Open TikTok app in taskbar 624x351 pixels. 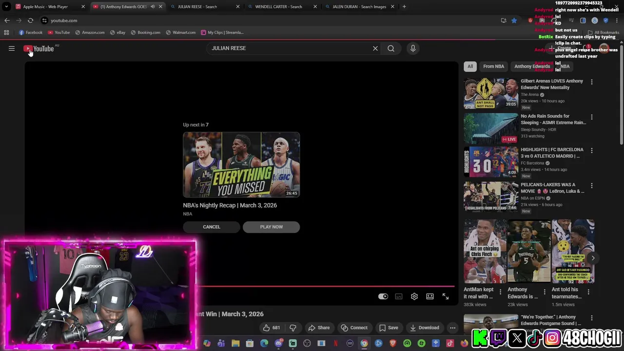coord(450,343)
